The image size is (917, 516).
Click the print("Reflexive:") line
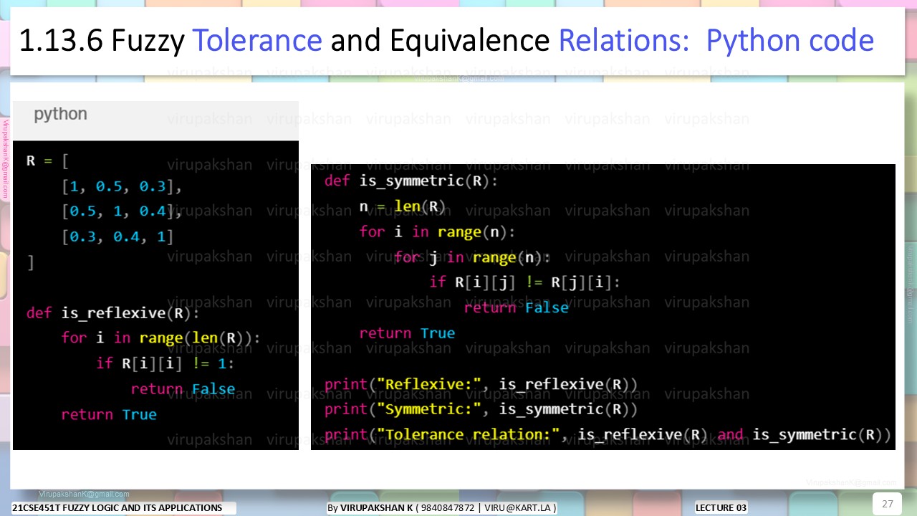pyautogui.click(x=481, y=384)
